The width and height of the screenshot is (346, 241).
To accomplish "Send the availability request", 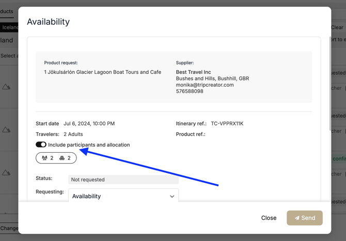I will 305,218.
